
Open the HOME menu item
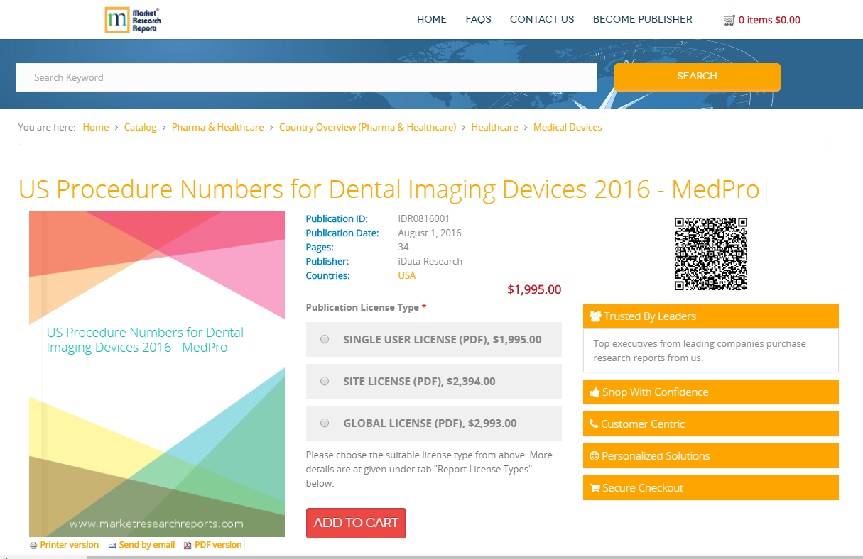pyautogui.click(x=432, y=19)
